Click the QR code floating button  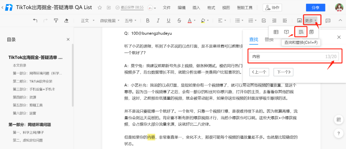pos(339,120)
